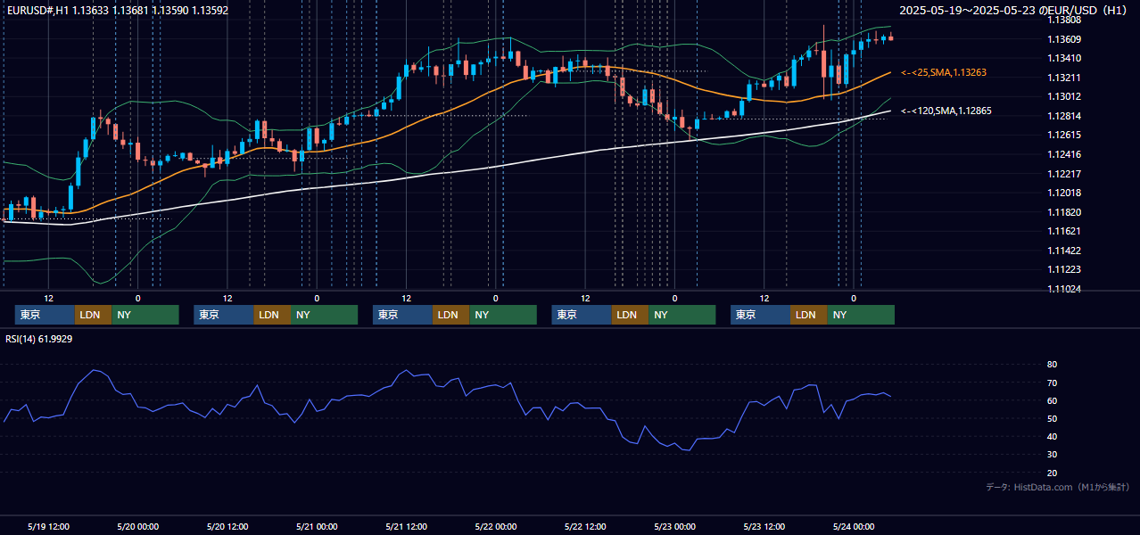Click the leftmost LDN session bar

pyautogui.click(x=93, y=315)
